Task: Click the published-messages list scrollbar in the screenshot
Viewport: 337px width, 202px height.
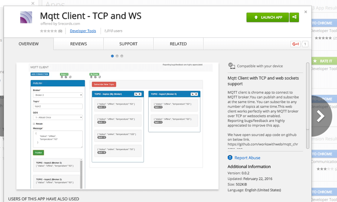Action: click(x=81, y=174)
